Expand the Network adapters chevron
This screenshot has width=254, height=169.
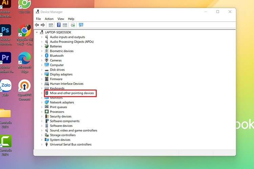(x=42, y=102)
